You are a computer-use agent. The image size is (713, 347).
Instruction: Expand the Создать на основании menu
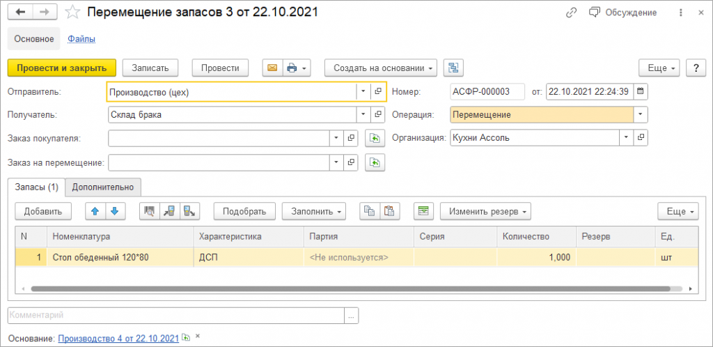[x=381, y=68]
